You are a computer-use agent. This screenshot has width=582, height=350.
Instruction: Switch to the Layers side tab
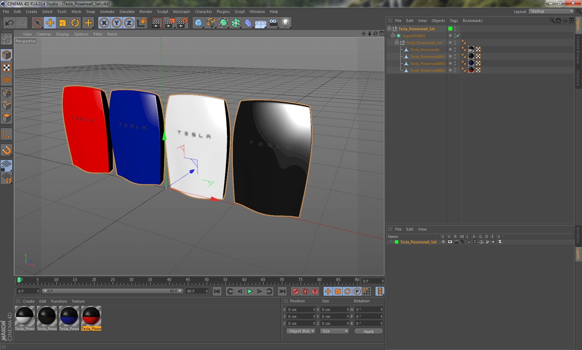[x=578, y=253]
